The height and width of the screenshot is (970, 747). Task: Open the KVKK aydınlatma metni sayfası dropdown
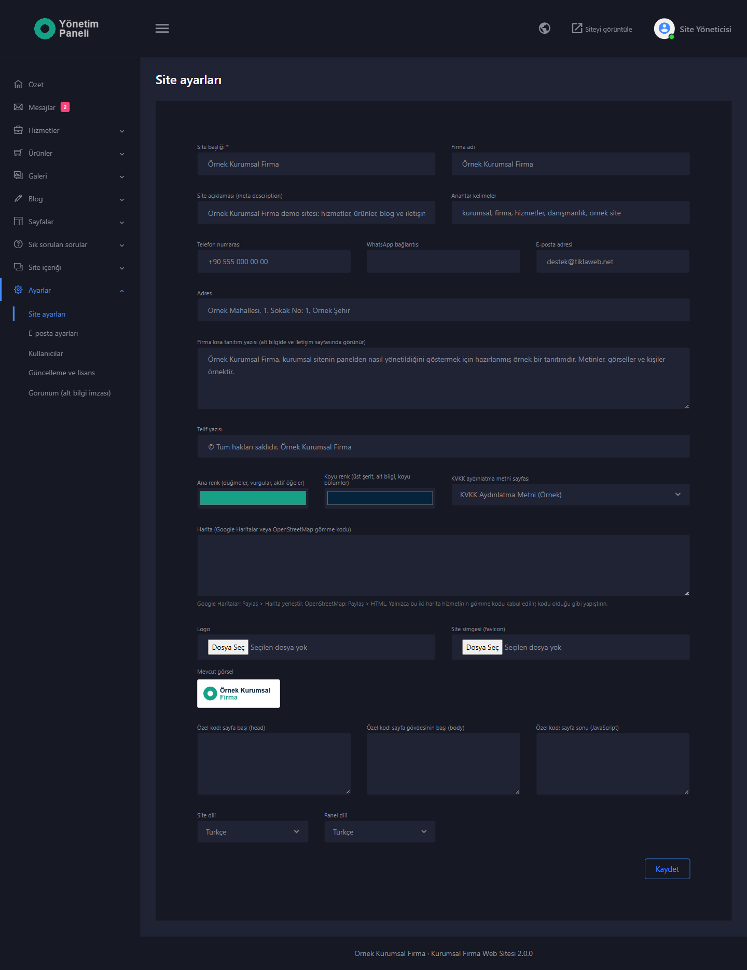tap(571, 495)
